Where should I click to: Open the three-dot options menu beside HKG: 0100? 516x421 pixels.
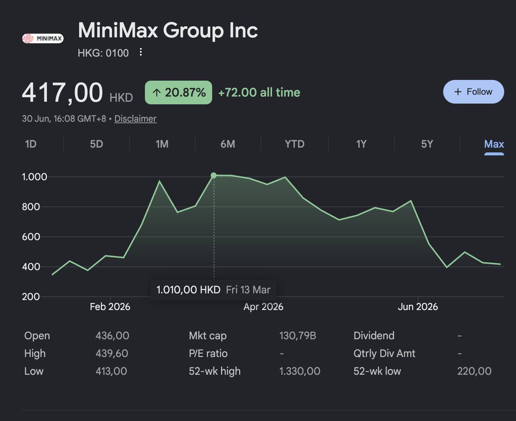coord(140,53)
